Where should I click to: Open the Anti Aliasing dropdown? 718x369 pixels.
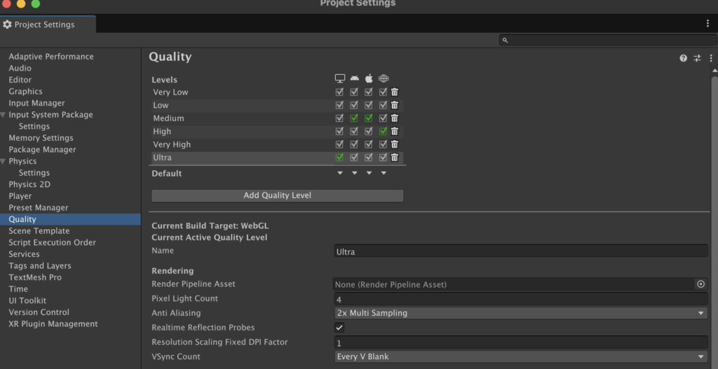520,313
